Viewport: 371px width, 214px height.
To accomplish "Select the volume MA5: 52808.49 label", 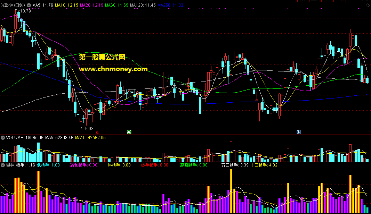I will tap(59, 138).
